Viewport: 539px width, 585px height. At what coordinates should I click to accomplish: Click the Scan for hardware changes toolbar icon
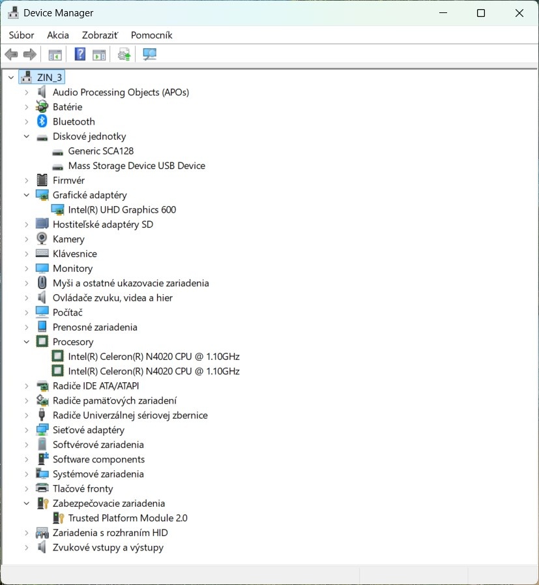click(149, 54)
